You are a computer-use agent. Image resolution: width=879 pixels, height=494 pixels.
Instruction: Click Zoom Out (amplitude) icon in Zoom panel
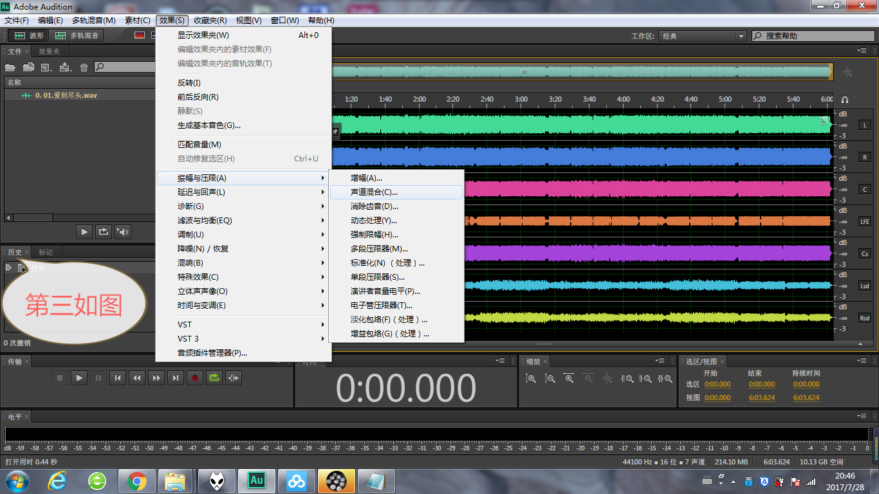tap(550, 379)
